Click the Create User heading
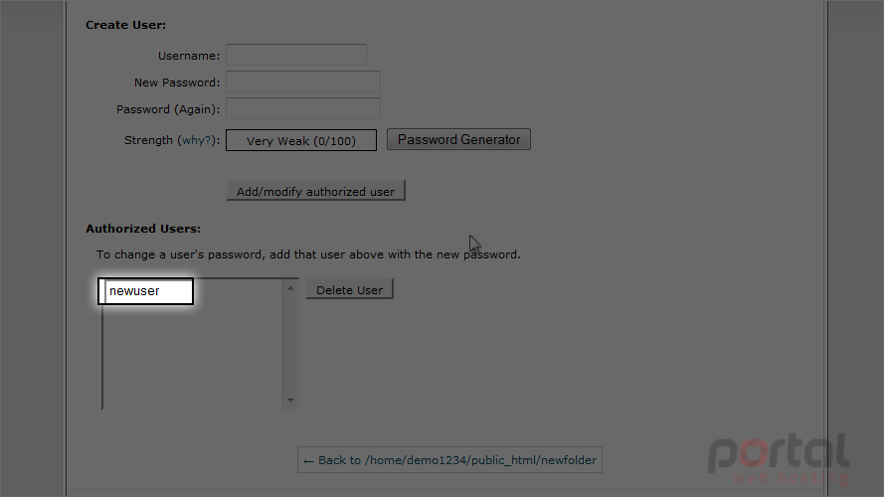The width and height of the screenshot is (884, 497). [125, 25]
